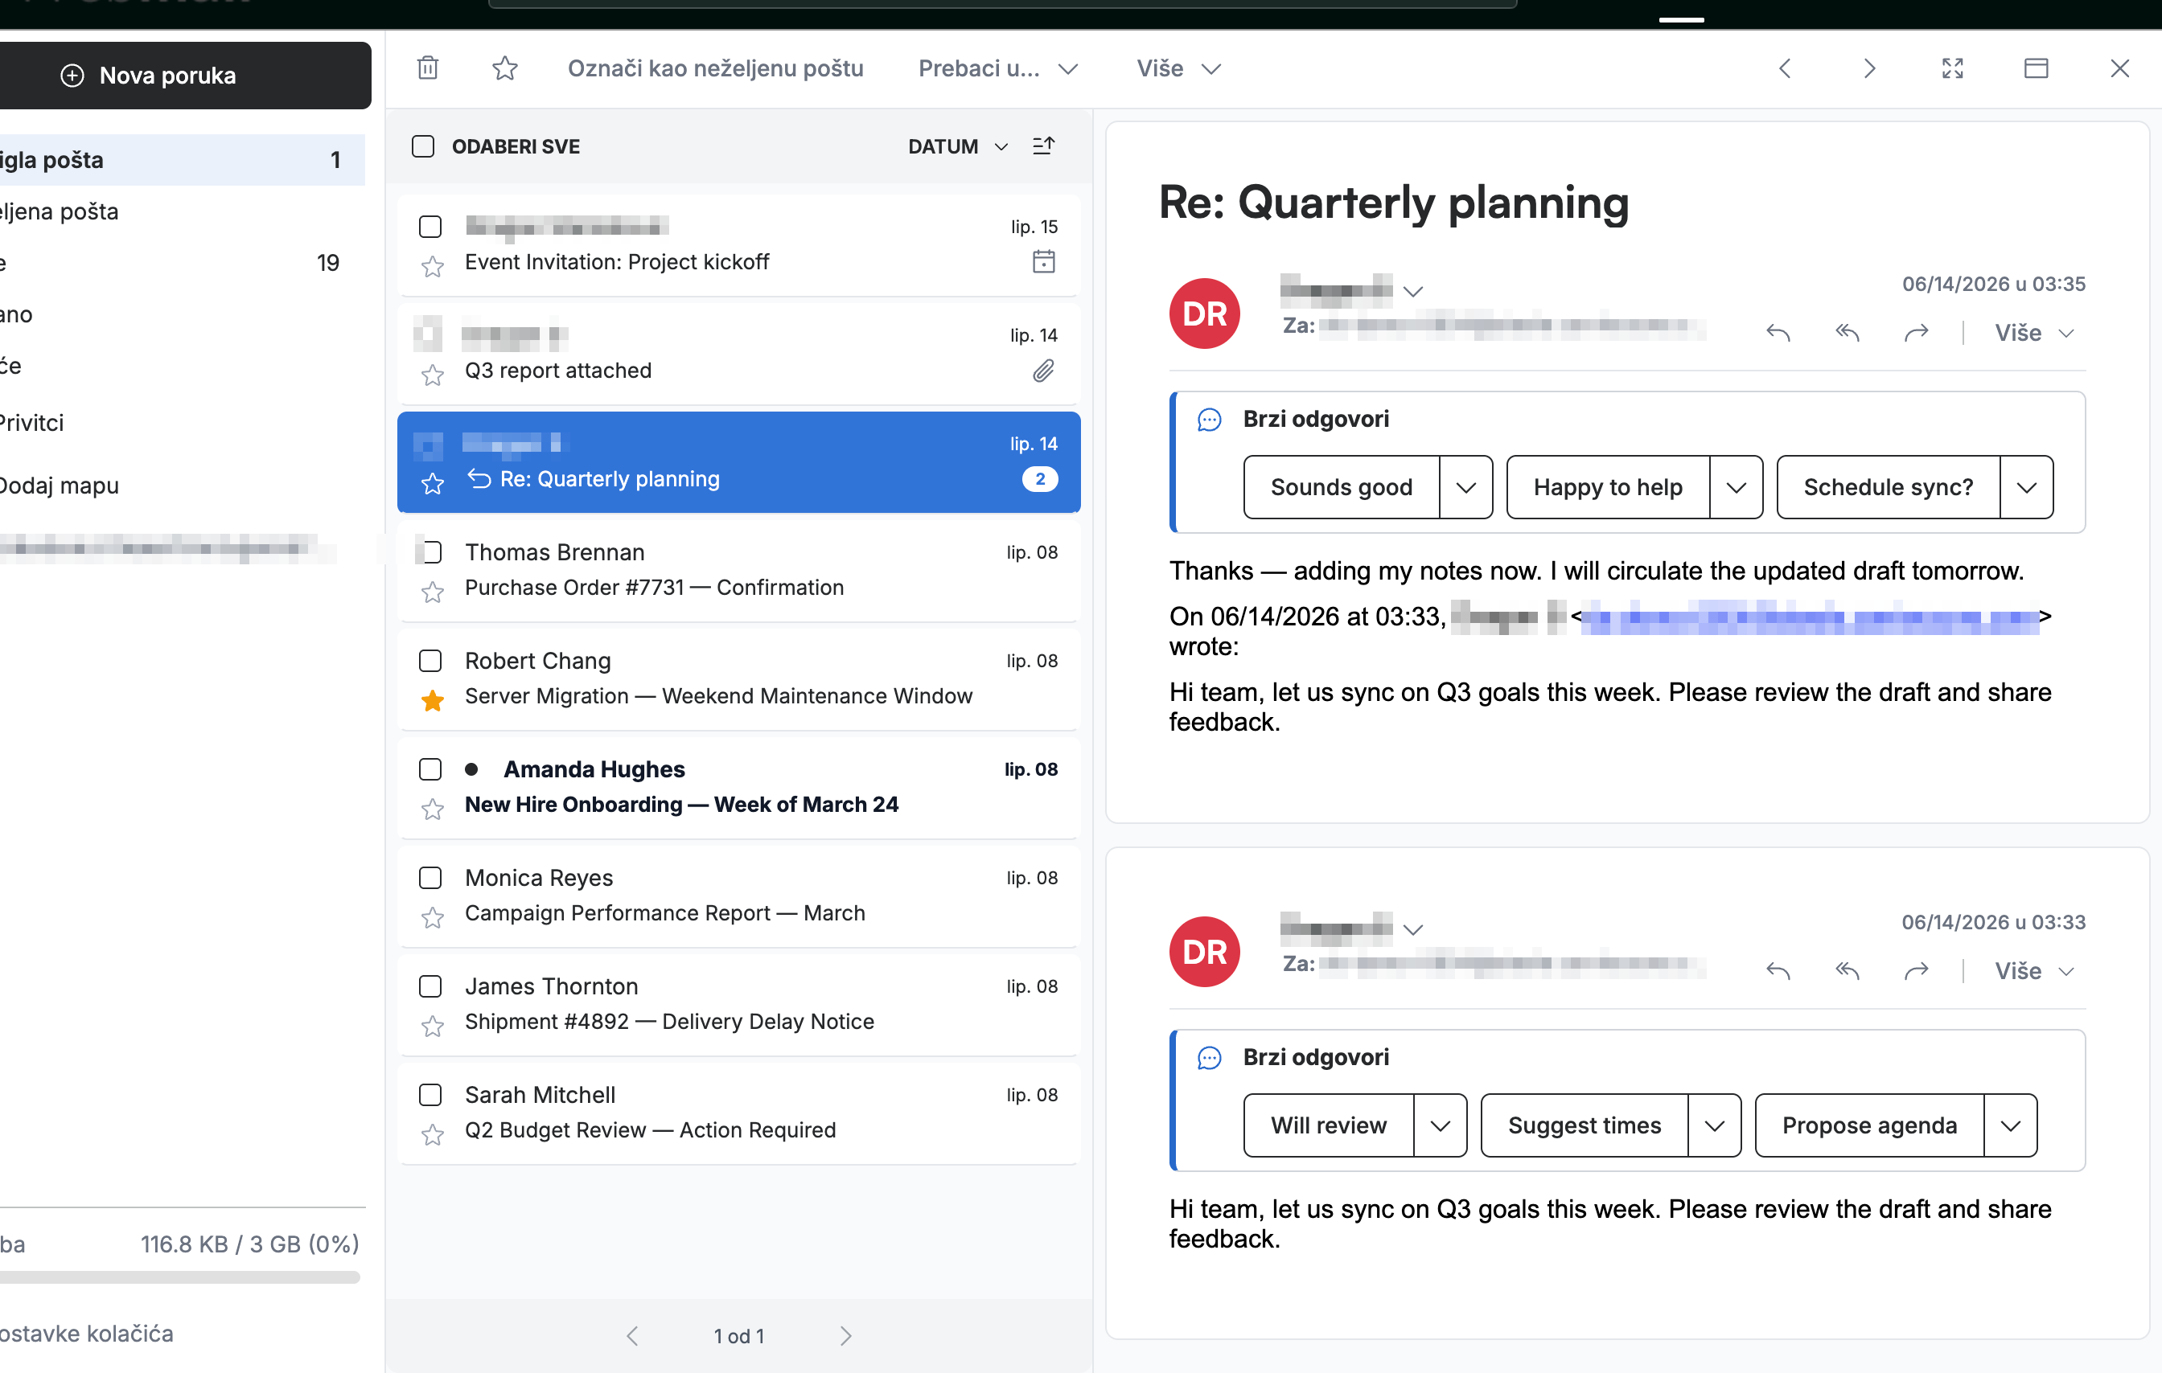Image resolution: width=2162 pixels, height=1373 pixels.
Task: Open Više menu on 03:33 message
Action: tap(2034, 971)
